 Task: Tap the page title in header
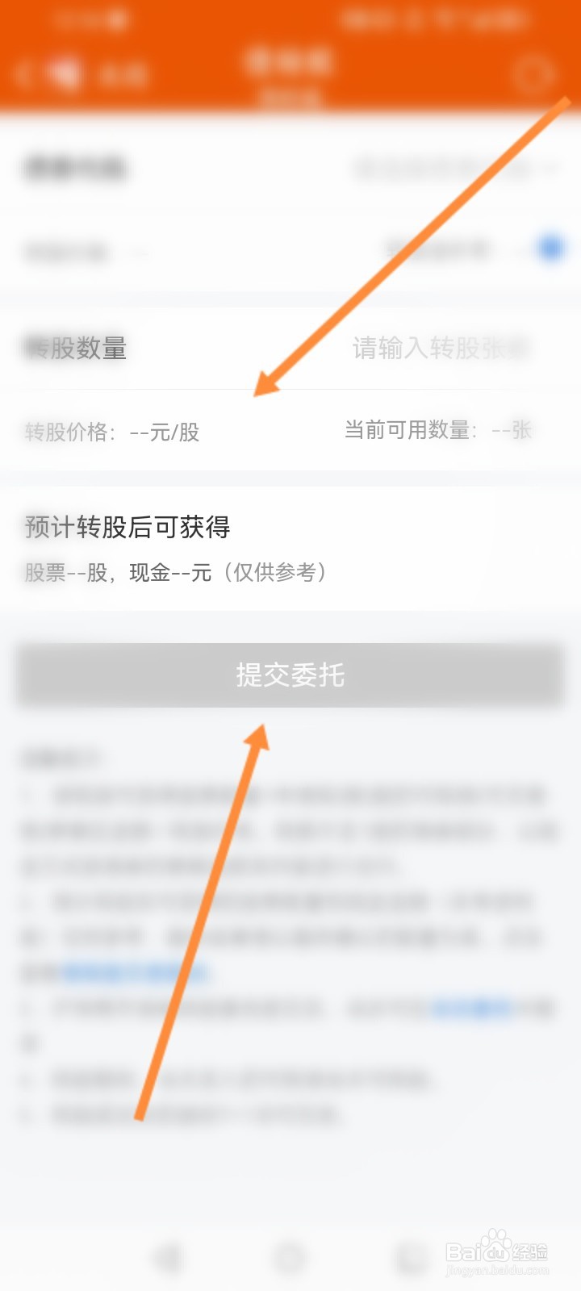tap(289, 61)
